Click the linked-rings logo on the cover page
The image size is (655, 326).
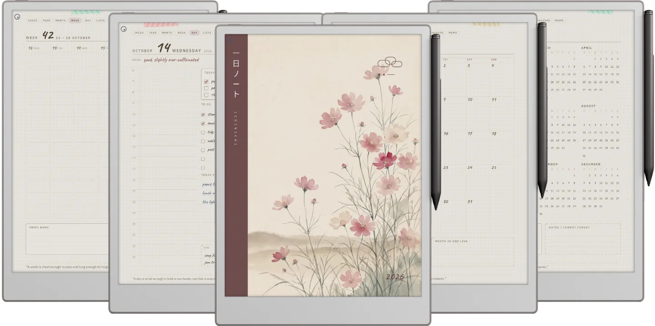[390, 62]
